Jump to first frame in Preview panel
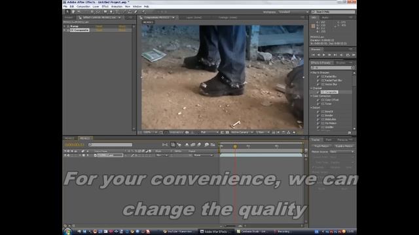 313,55
